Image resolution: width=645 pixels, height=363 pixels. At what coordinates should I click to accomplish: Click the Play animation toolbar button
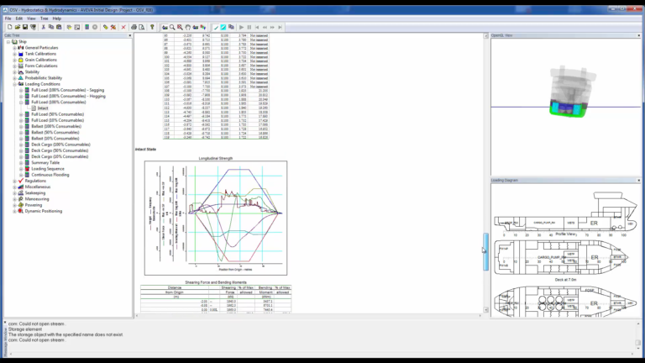[242, 27]
